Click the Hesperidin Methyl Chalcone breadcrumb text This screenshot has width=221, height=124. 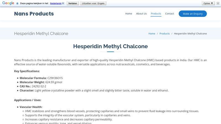pos(190,34)
